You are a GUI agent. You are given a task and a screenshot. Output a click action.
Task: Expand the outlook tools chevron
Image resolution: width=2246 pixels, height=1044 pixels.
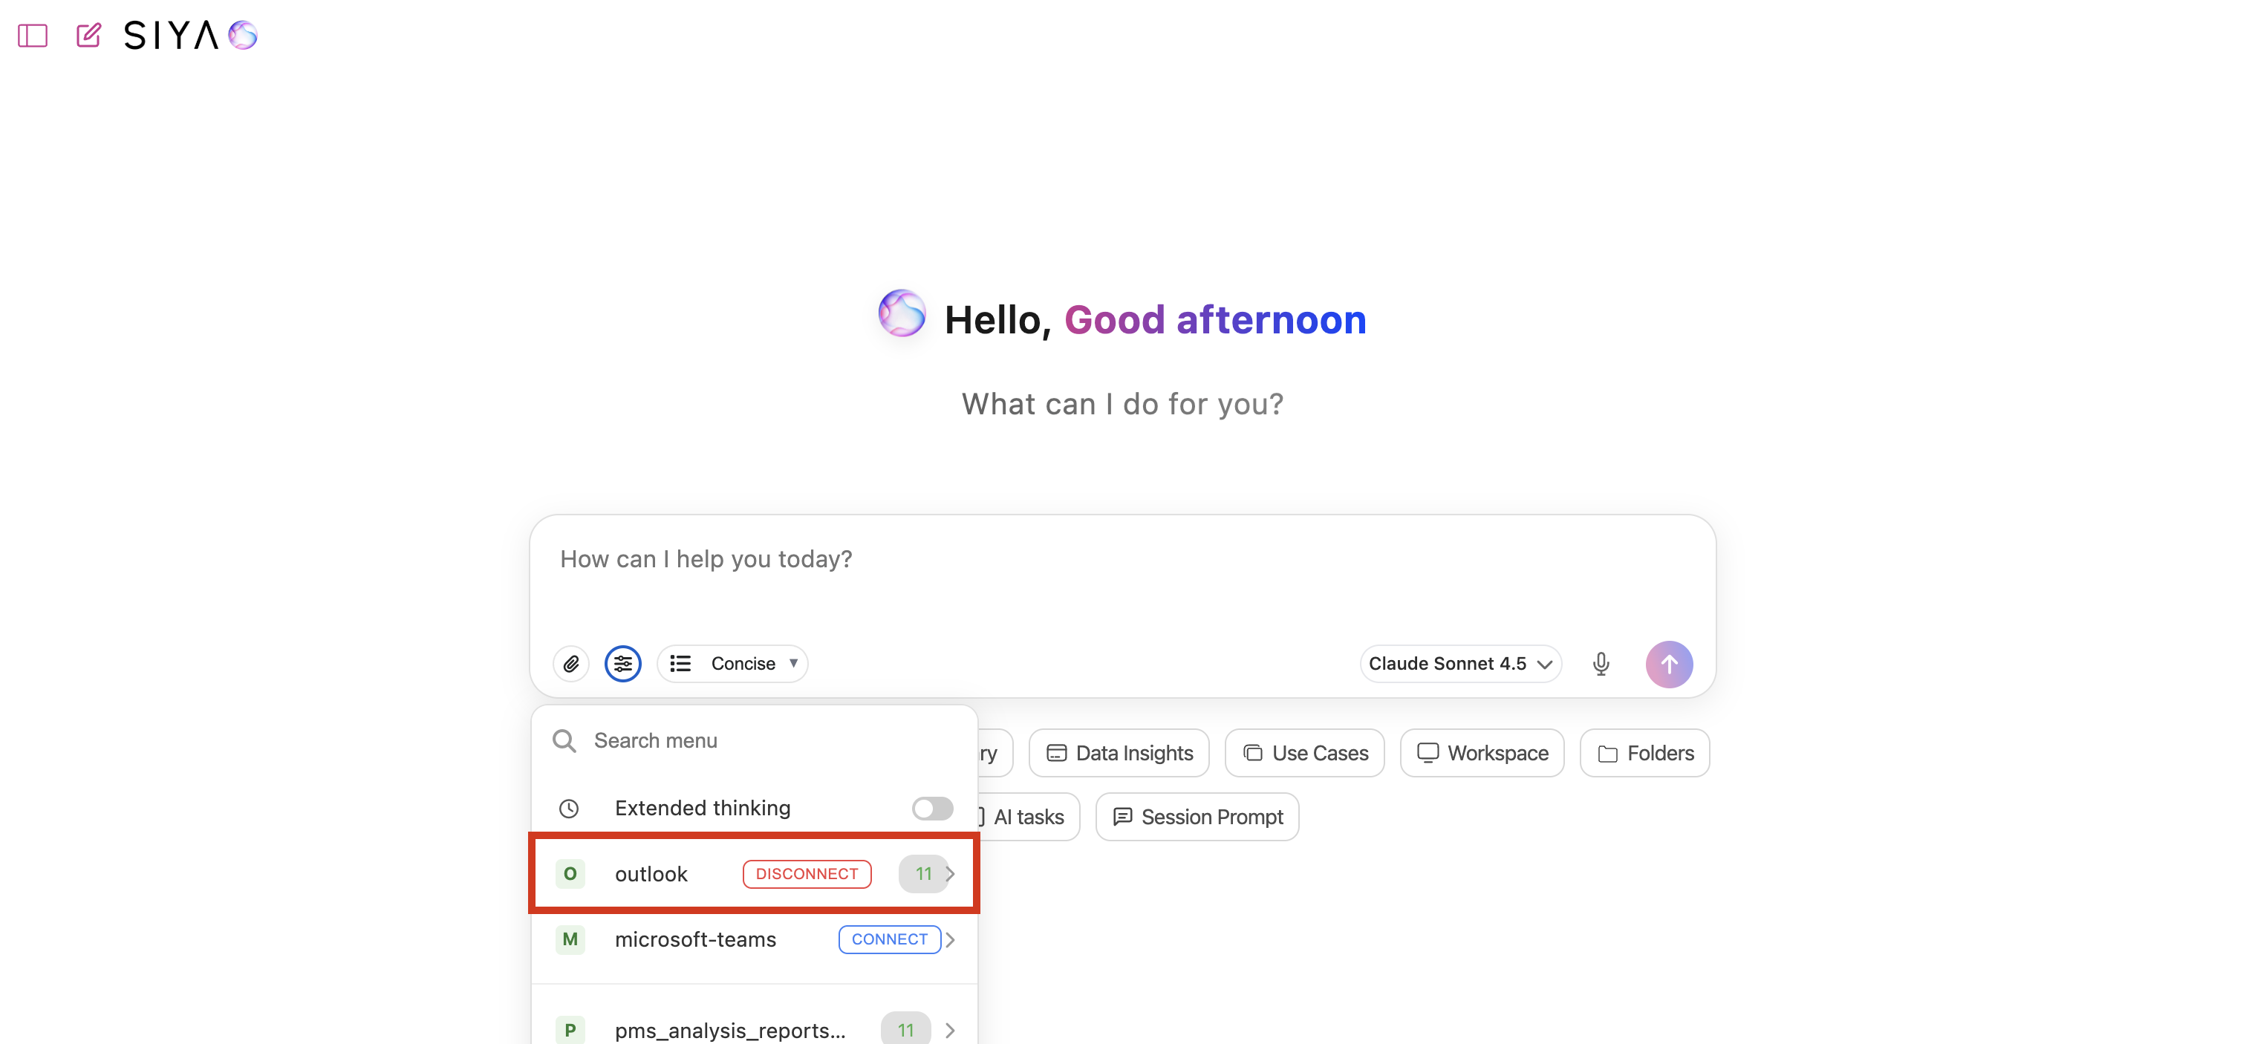(x=951, y=873)
